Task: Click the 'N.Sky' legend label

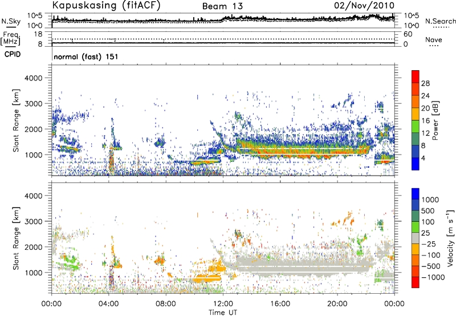Action: click(11, 22)
